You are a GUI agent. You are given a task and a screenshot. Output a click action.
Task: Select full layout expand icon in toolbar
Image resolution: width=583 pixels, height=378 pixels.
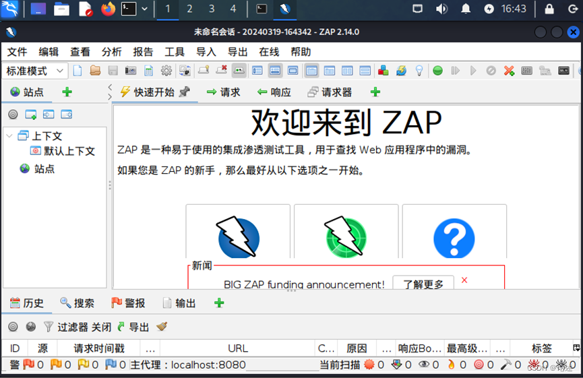click(293, 71)
